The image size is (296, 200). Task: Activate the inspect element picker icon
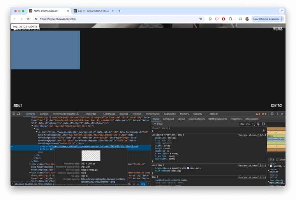[14, 114]
